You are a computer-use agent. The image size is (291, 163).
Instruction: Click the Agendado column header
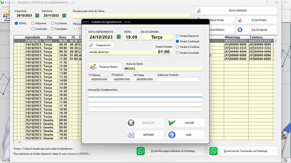tap(32, 37)
